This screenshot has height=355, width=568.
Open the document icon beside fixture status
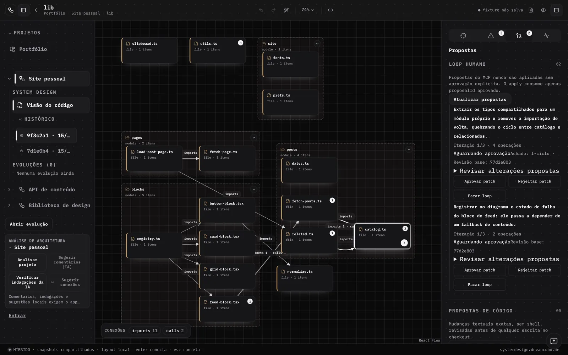click(531, 10)
